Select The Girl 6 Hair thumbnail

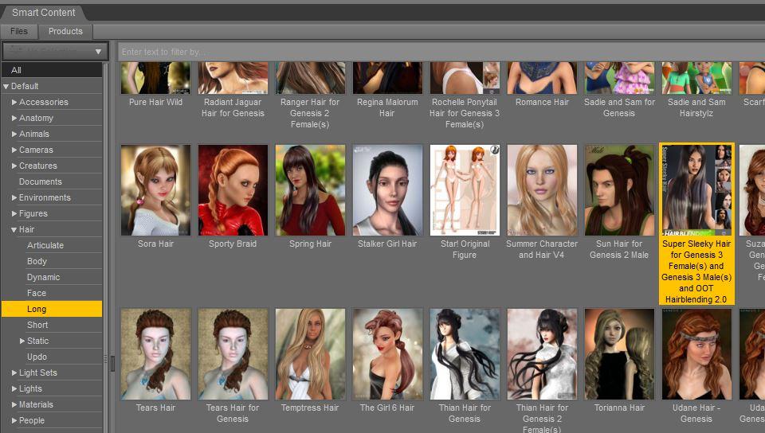pos(387,354)
